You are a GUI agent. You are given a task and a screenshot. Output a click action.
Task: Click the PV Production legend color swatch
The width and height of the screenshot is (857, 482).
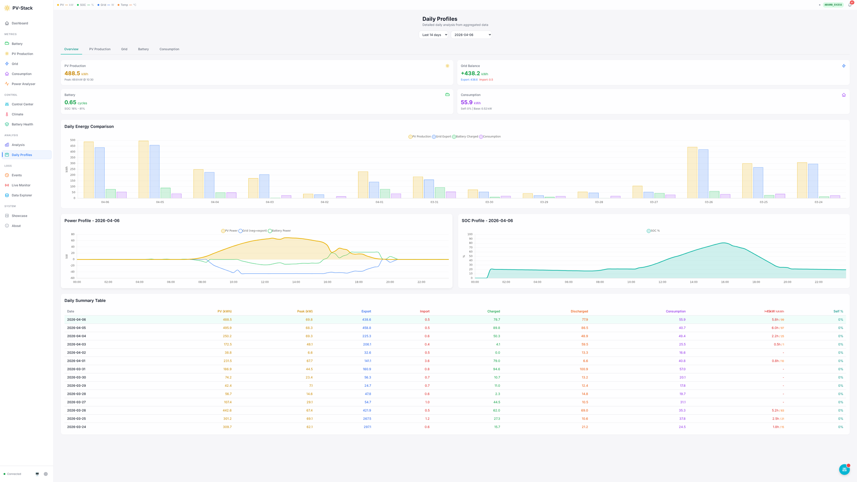(x=410, y=136)
